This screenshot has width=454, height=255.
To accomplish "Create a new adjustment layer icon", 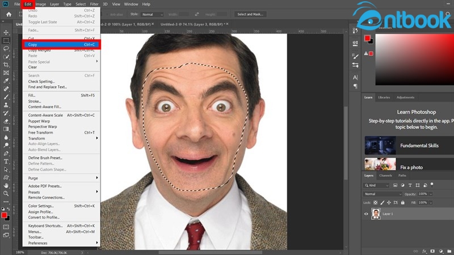I will 441,251.
